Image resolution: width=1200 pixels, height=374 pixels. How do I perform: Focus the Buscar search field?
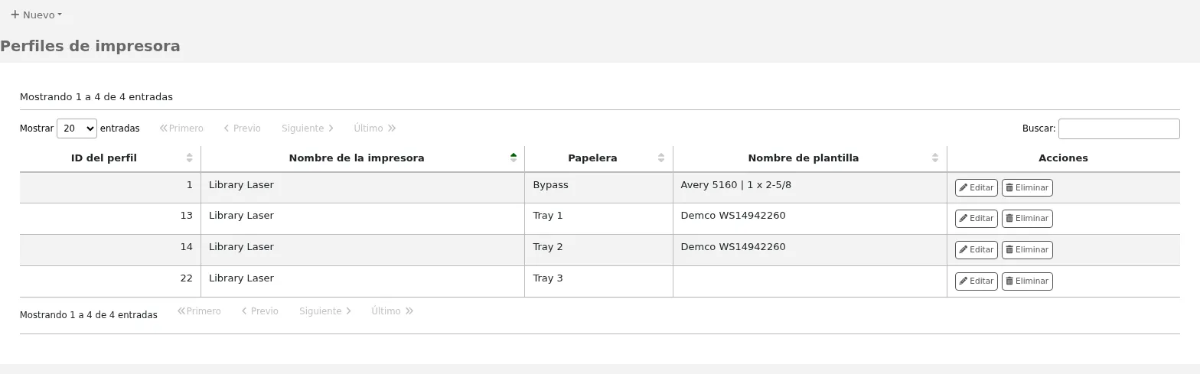tap(1119, 128)
